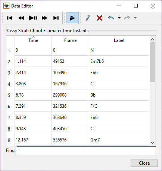Click the rewind double-arrow button
Screen dimensions: 162x171
pos(21,18)
